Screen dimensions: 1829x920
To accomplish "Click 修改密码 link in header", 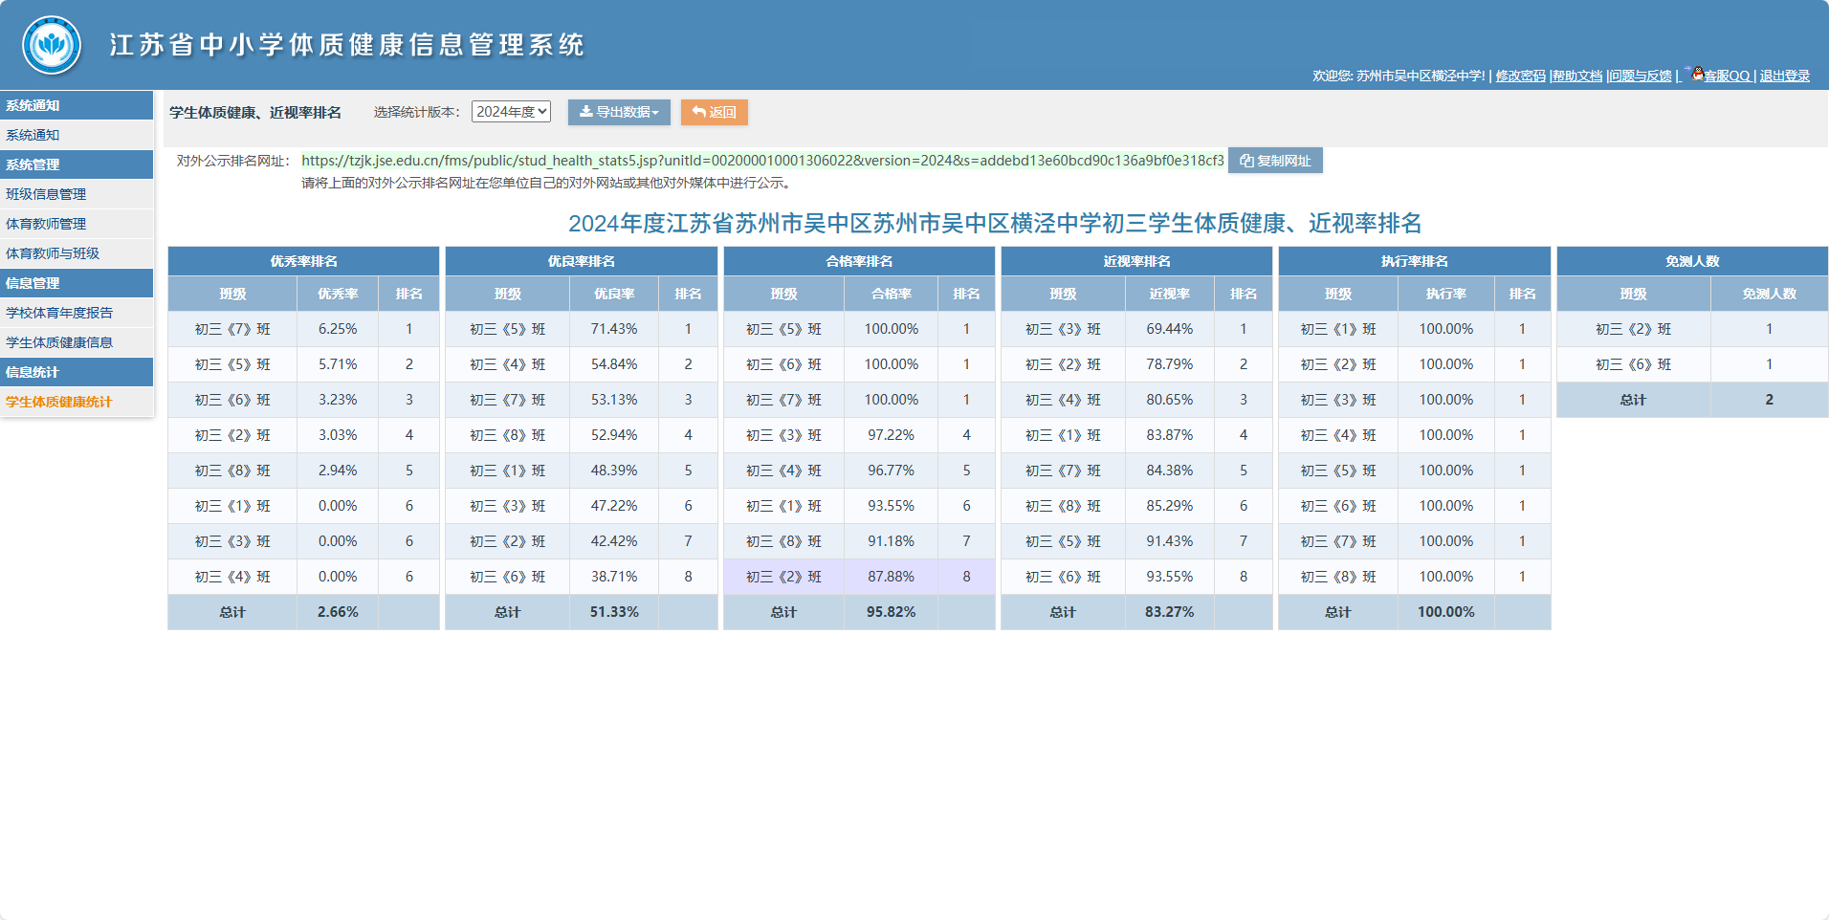I will pyautogui.click(x=1520, y=76).
